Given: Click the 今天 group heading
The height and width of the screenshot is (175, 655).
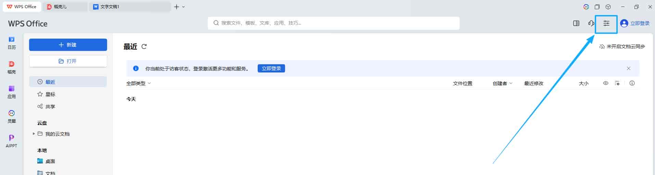Looking at the screenshot, I should point(131,99).
